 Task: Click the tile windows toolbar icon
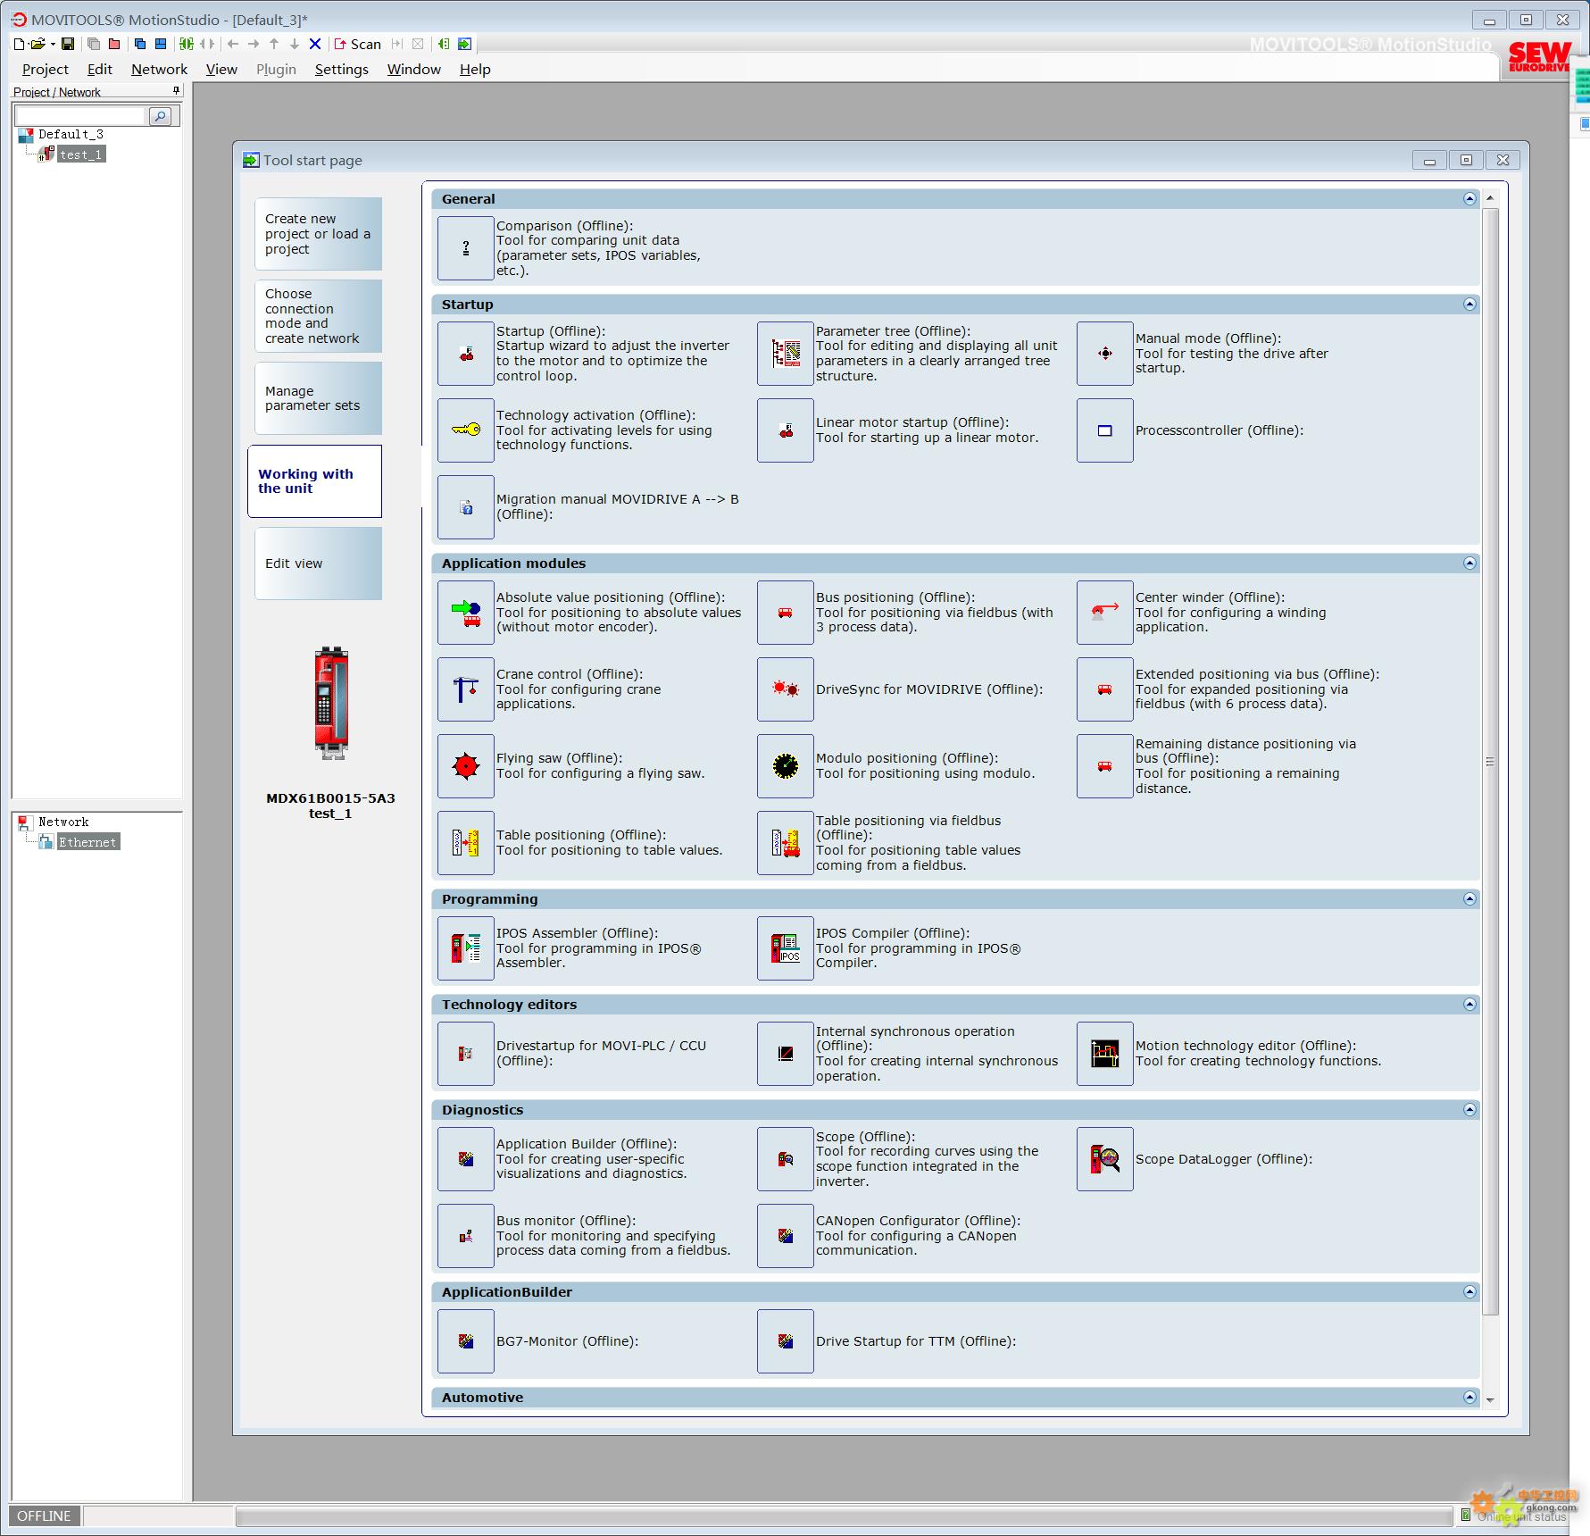click(161, 44)
